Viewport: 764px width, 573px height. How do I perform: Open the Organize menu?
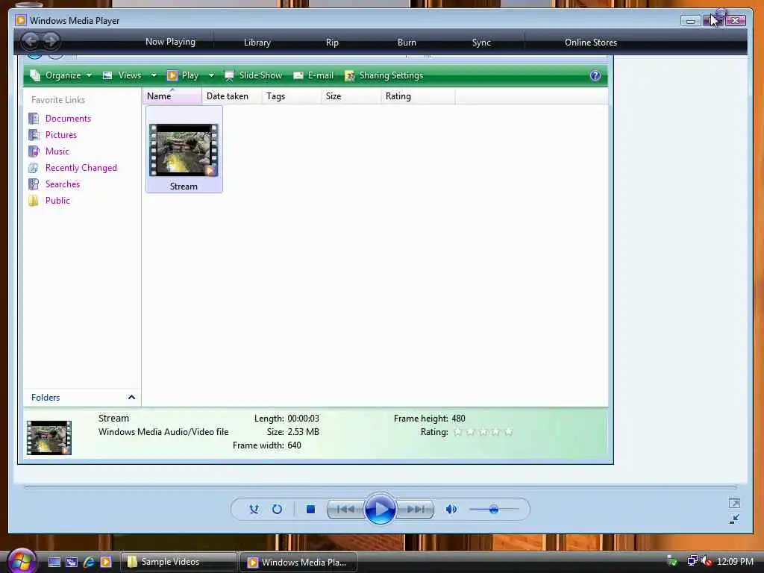61,75
